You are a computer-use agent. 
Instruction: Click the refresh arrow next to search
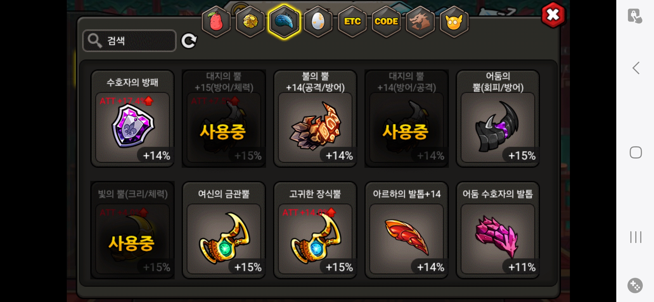(189, 41)
